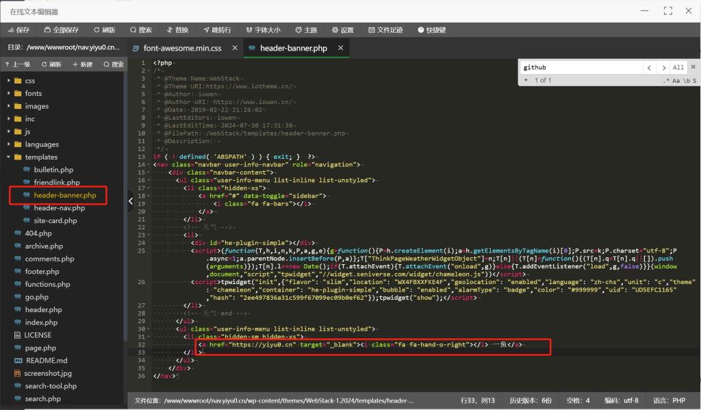Open functions.php in the file tree
This screenshot has width=701, height=410.
47,284
